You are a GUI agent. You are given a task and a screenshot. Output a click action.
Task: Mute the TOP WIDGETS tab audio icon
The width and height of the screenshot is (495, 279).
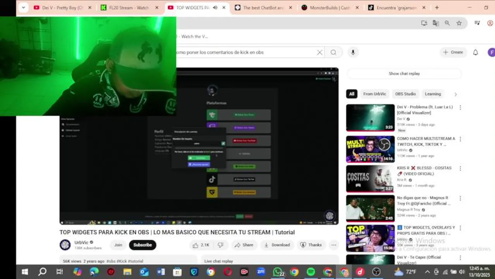pyautogui.click(x=215, y=7)
